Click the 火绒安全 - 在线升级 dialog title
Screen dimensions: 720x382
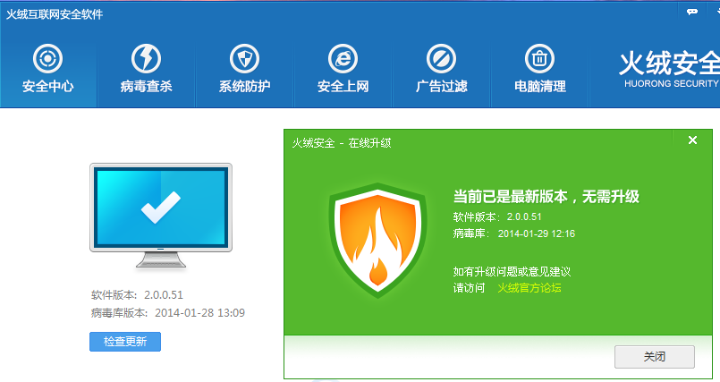pyautogui.click(x=342, y=142)
